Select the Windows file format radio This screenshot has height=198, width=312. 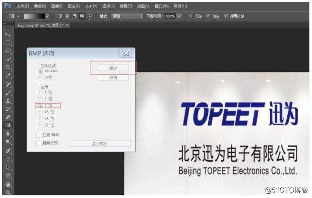tap(40, 71)
